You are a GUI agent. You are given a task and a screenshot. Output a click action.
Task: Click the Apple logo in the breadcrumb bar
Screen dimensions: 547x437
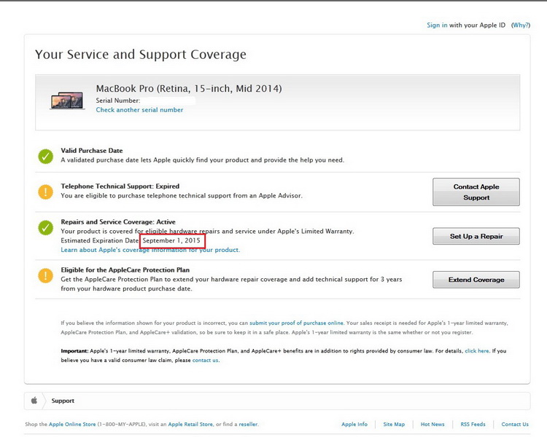34,401
